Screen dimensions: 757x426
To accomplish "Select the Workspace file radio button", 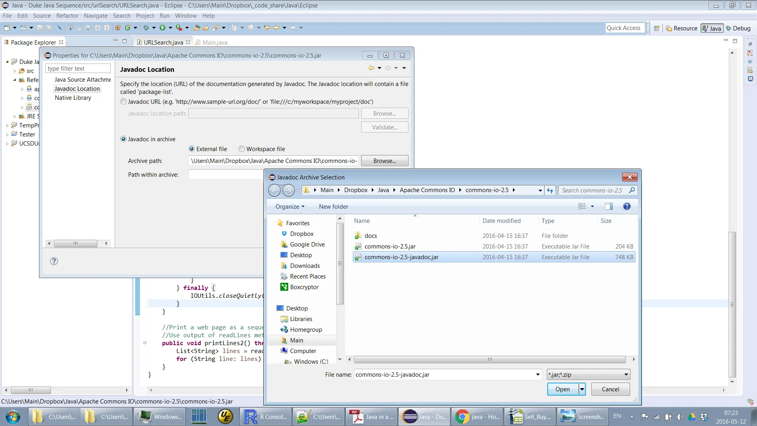I will (242, 149).
